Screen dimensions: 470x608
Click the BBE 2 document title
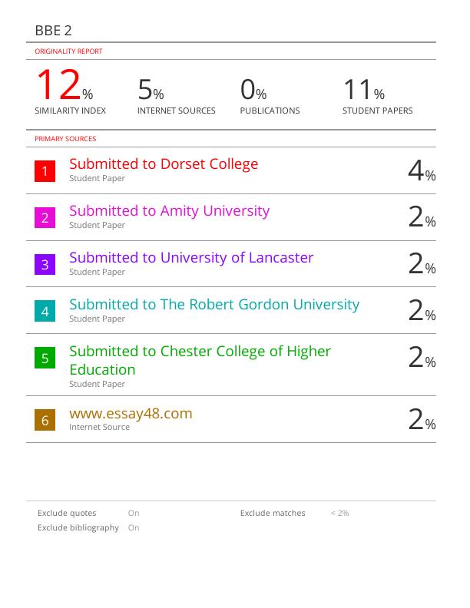[54, 31]
